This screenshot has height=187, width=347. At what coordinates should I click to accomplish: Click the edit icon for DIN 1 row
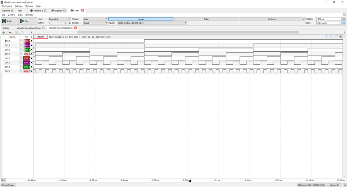[21, 67]
